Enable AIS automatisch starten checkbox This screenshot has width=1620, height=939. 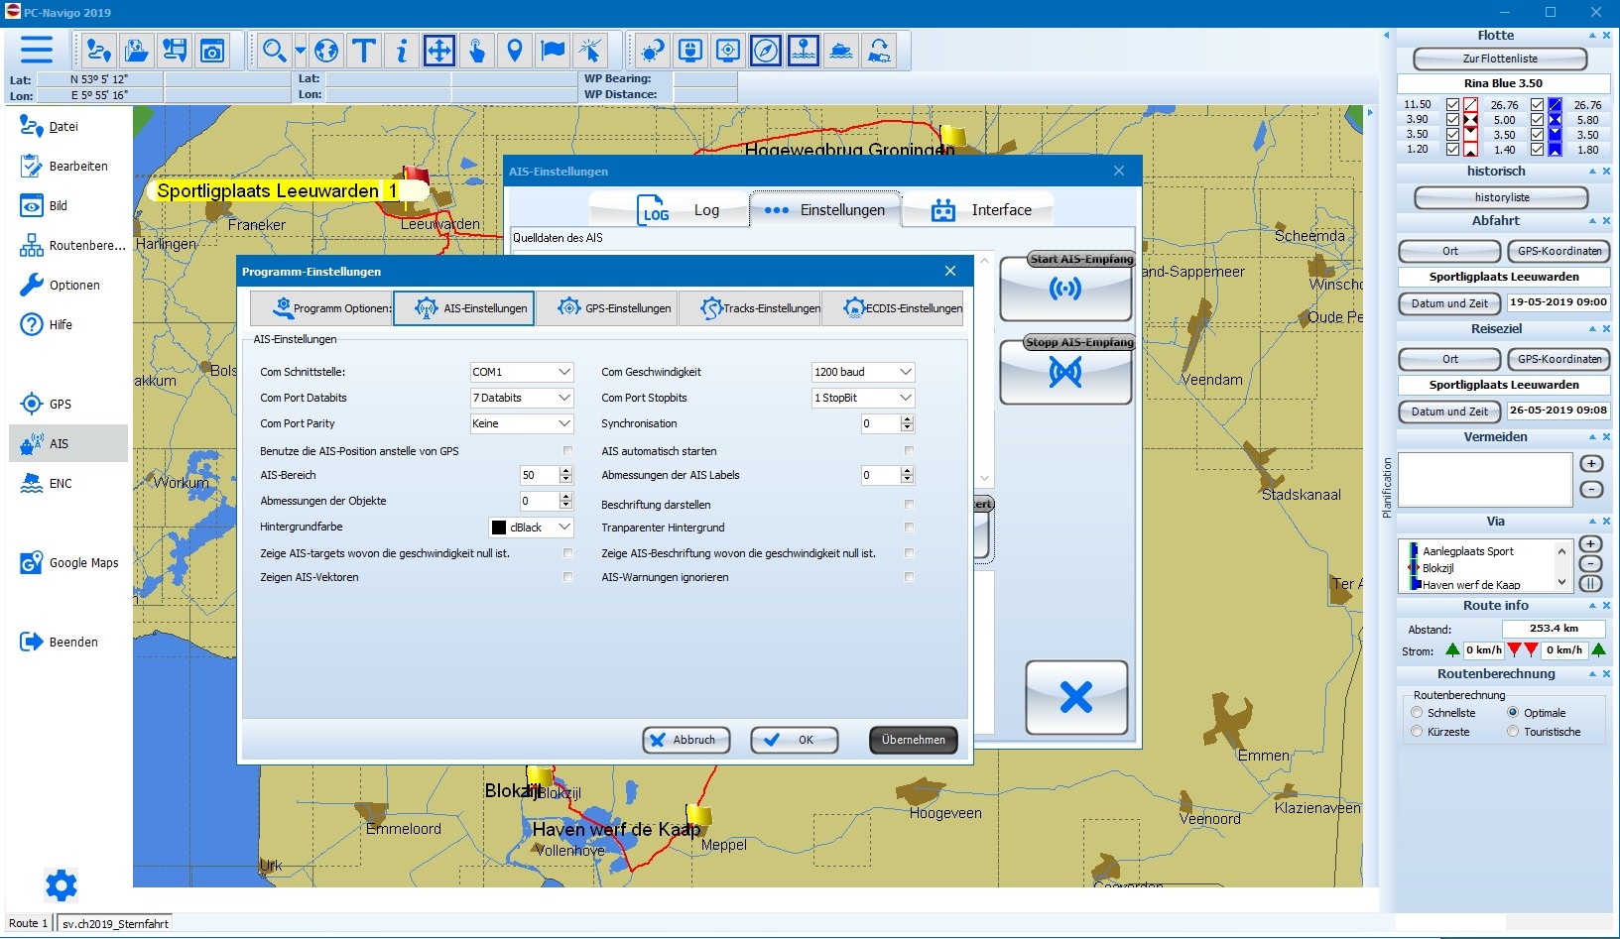click(909, 451)
